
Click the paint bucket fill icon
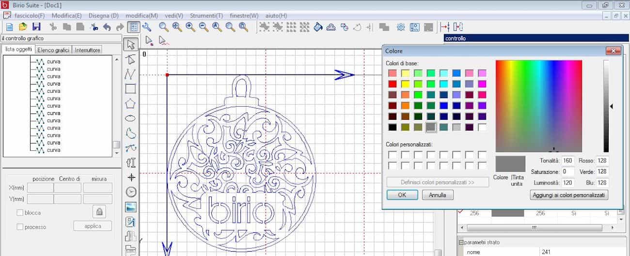click(x=318, y=27)
